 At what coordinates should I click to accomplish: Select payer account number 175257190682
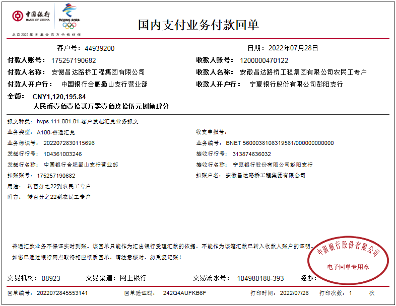coord(74,60)
